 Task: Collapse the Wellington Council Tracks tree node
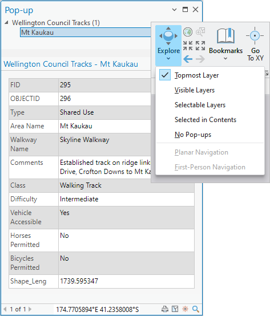pos(6,23)
